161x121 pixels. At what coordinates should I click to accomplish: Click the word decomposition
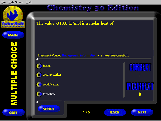[52, 75]
